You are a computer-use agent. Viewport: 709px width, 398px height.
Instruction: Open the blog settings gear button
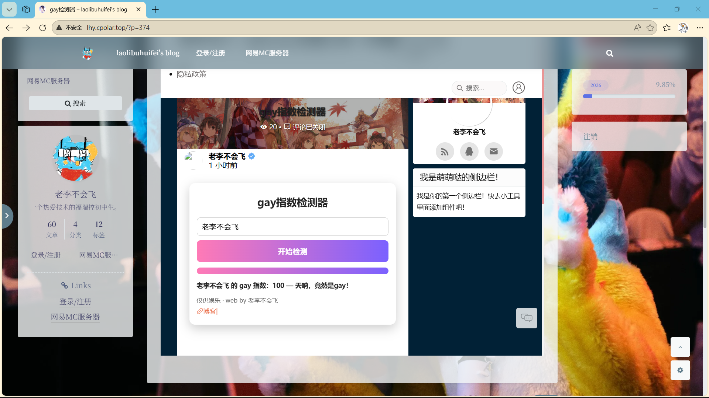pyautogui.click(x=680, y=370)
